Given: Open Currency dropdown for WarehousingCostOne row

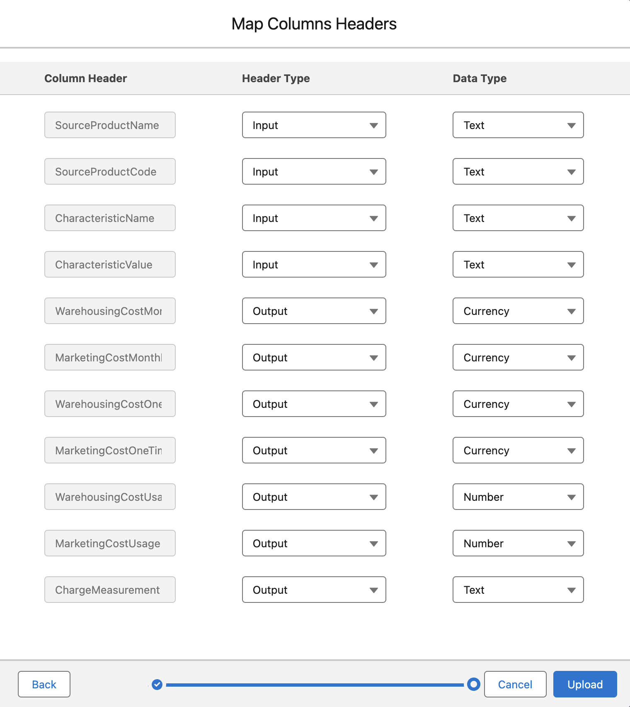Looking at the screenshot, I should pyautogui.click(x=518, y=404).
